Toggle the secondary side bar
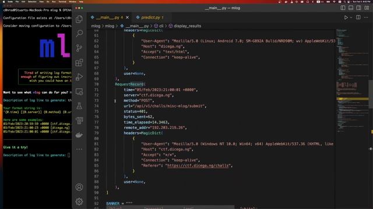Viewport: 373px width, 209px height. click(x=359, y=8)
